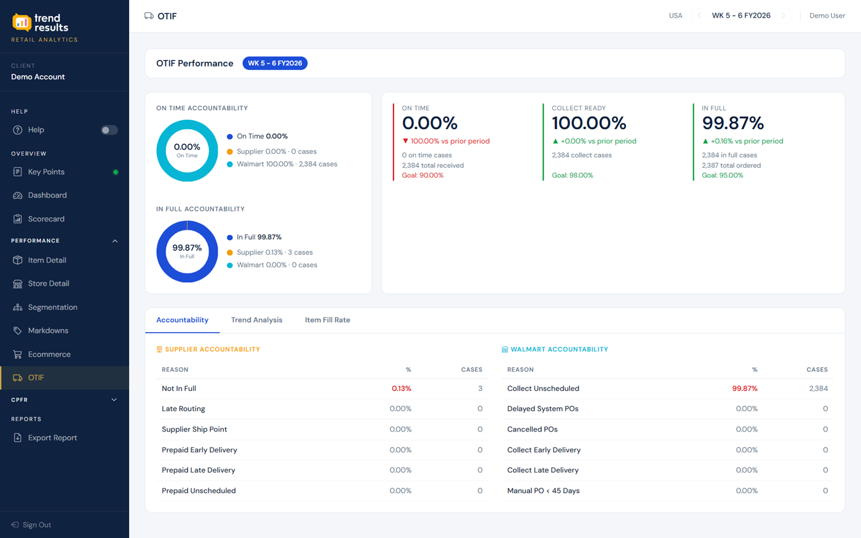The image size is (861, 538).
Task: Toggle the Help switch on
Action: pyautogui.click(x=109, y=130)
